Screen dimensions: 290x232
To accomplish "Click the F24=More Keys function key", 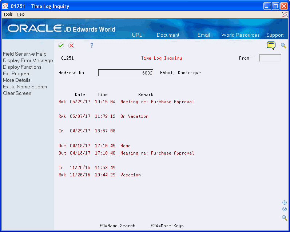I will [x=167, y=226].
